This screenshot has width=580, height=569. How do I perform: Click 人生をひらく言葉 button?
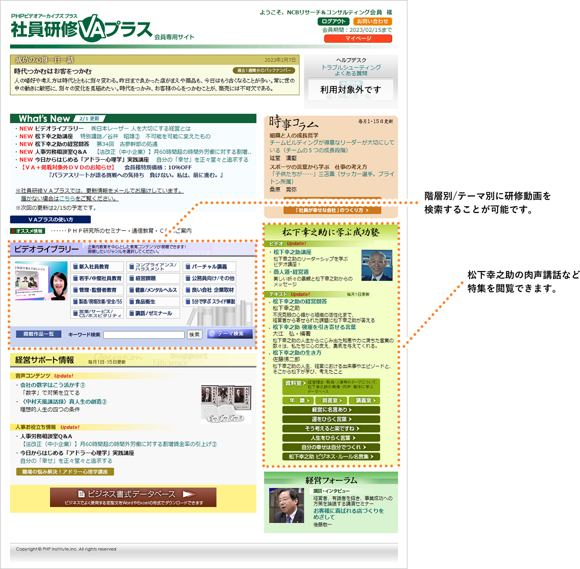[331, 438]
